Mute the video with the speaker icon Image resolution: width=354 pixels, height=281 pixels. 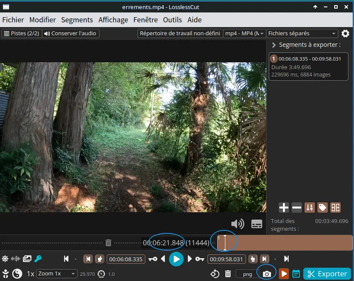pyautogui.click(x=237, y=224)
